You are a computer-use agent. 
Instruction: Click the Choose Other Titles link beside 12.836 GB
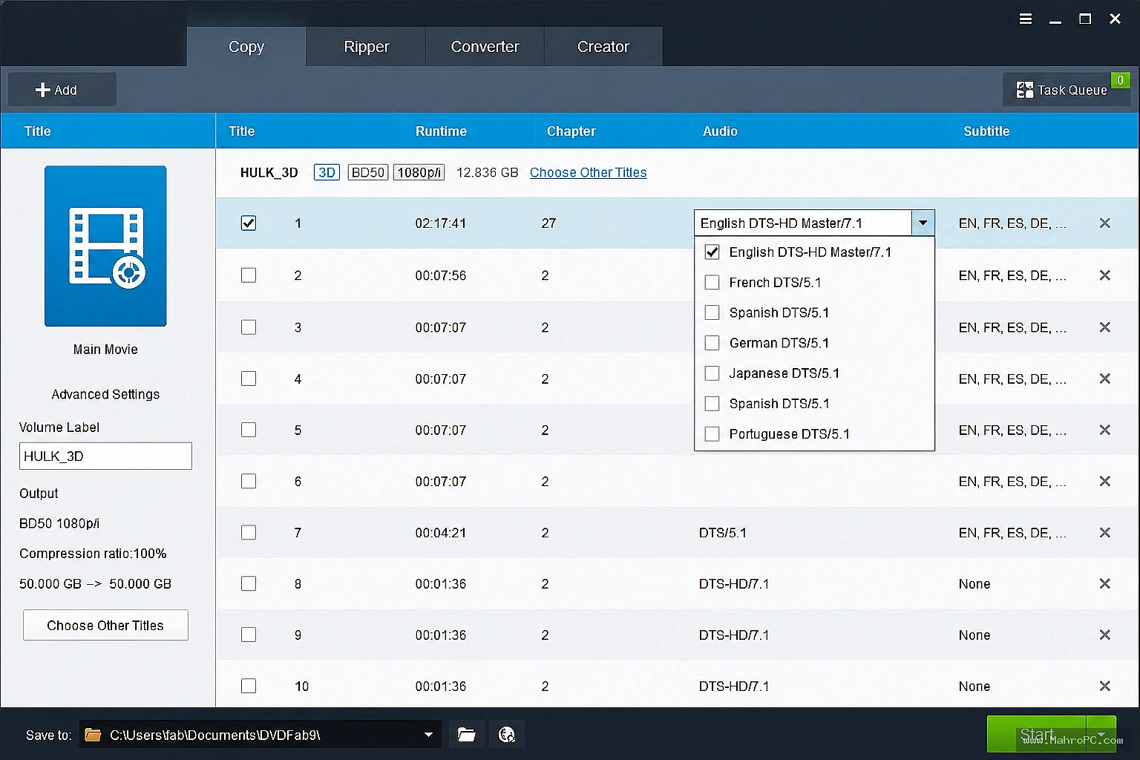[588, 172]
